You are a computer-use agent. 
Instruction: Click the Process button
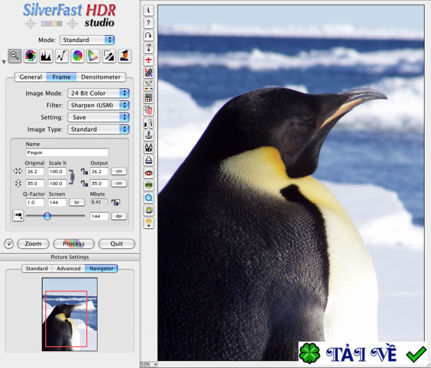pyautogui.click(x=73, y=244)
